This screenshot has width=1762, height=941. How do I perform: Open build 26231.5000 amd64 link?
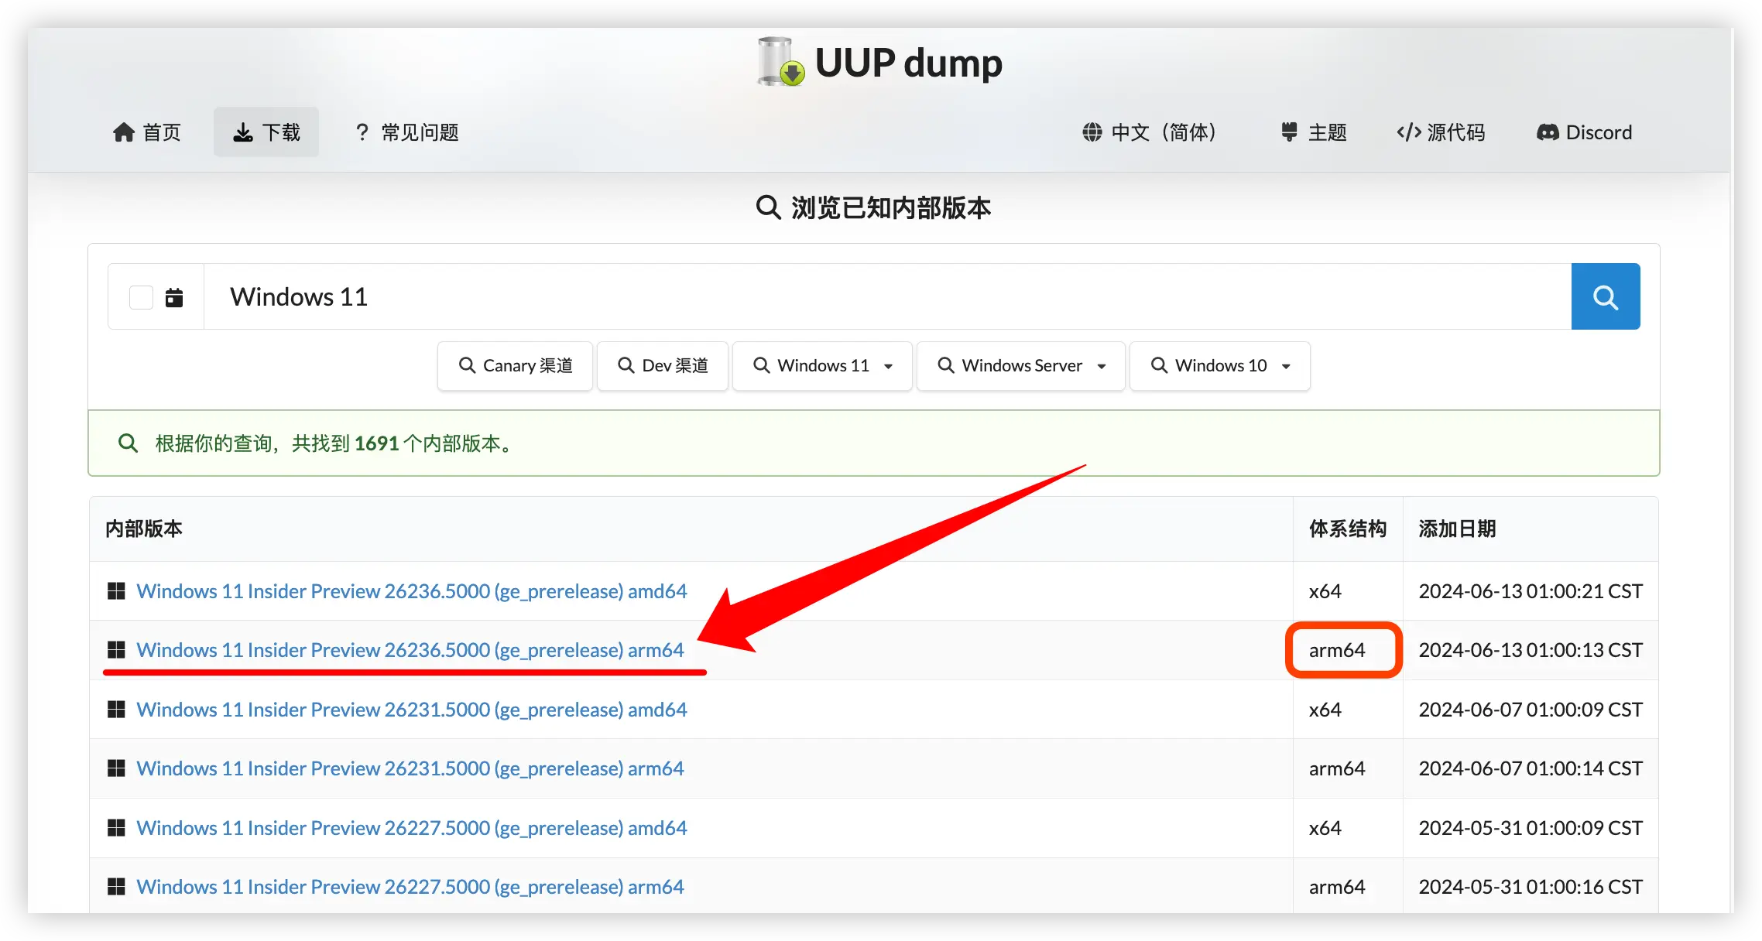point(412,710)
